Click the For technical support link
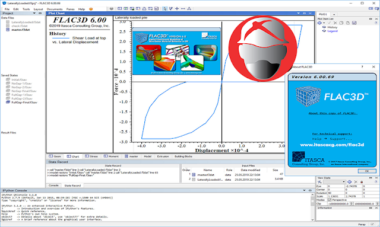Viewport: 380px width, 227px height. (332, 133)
